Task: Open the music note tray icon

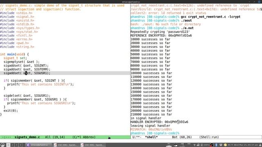Action: pyautogui.click(x=198, y=145)
